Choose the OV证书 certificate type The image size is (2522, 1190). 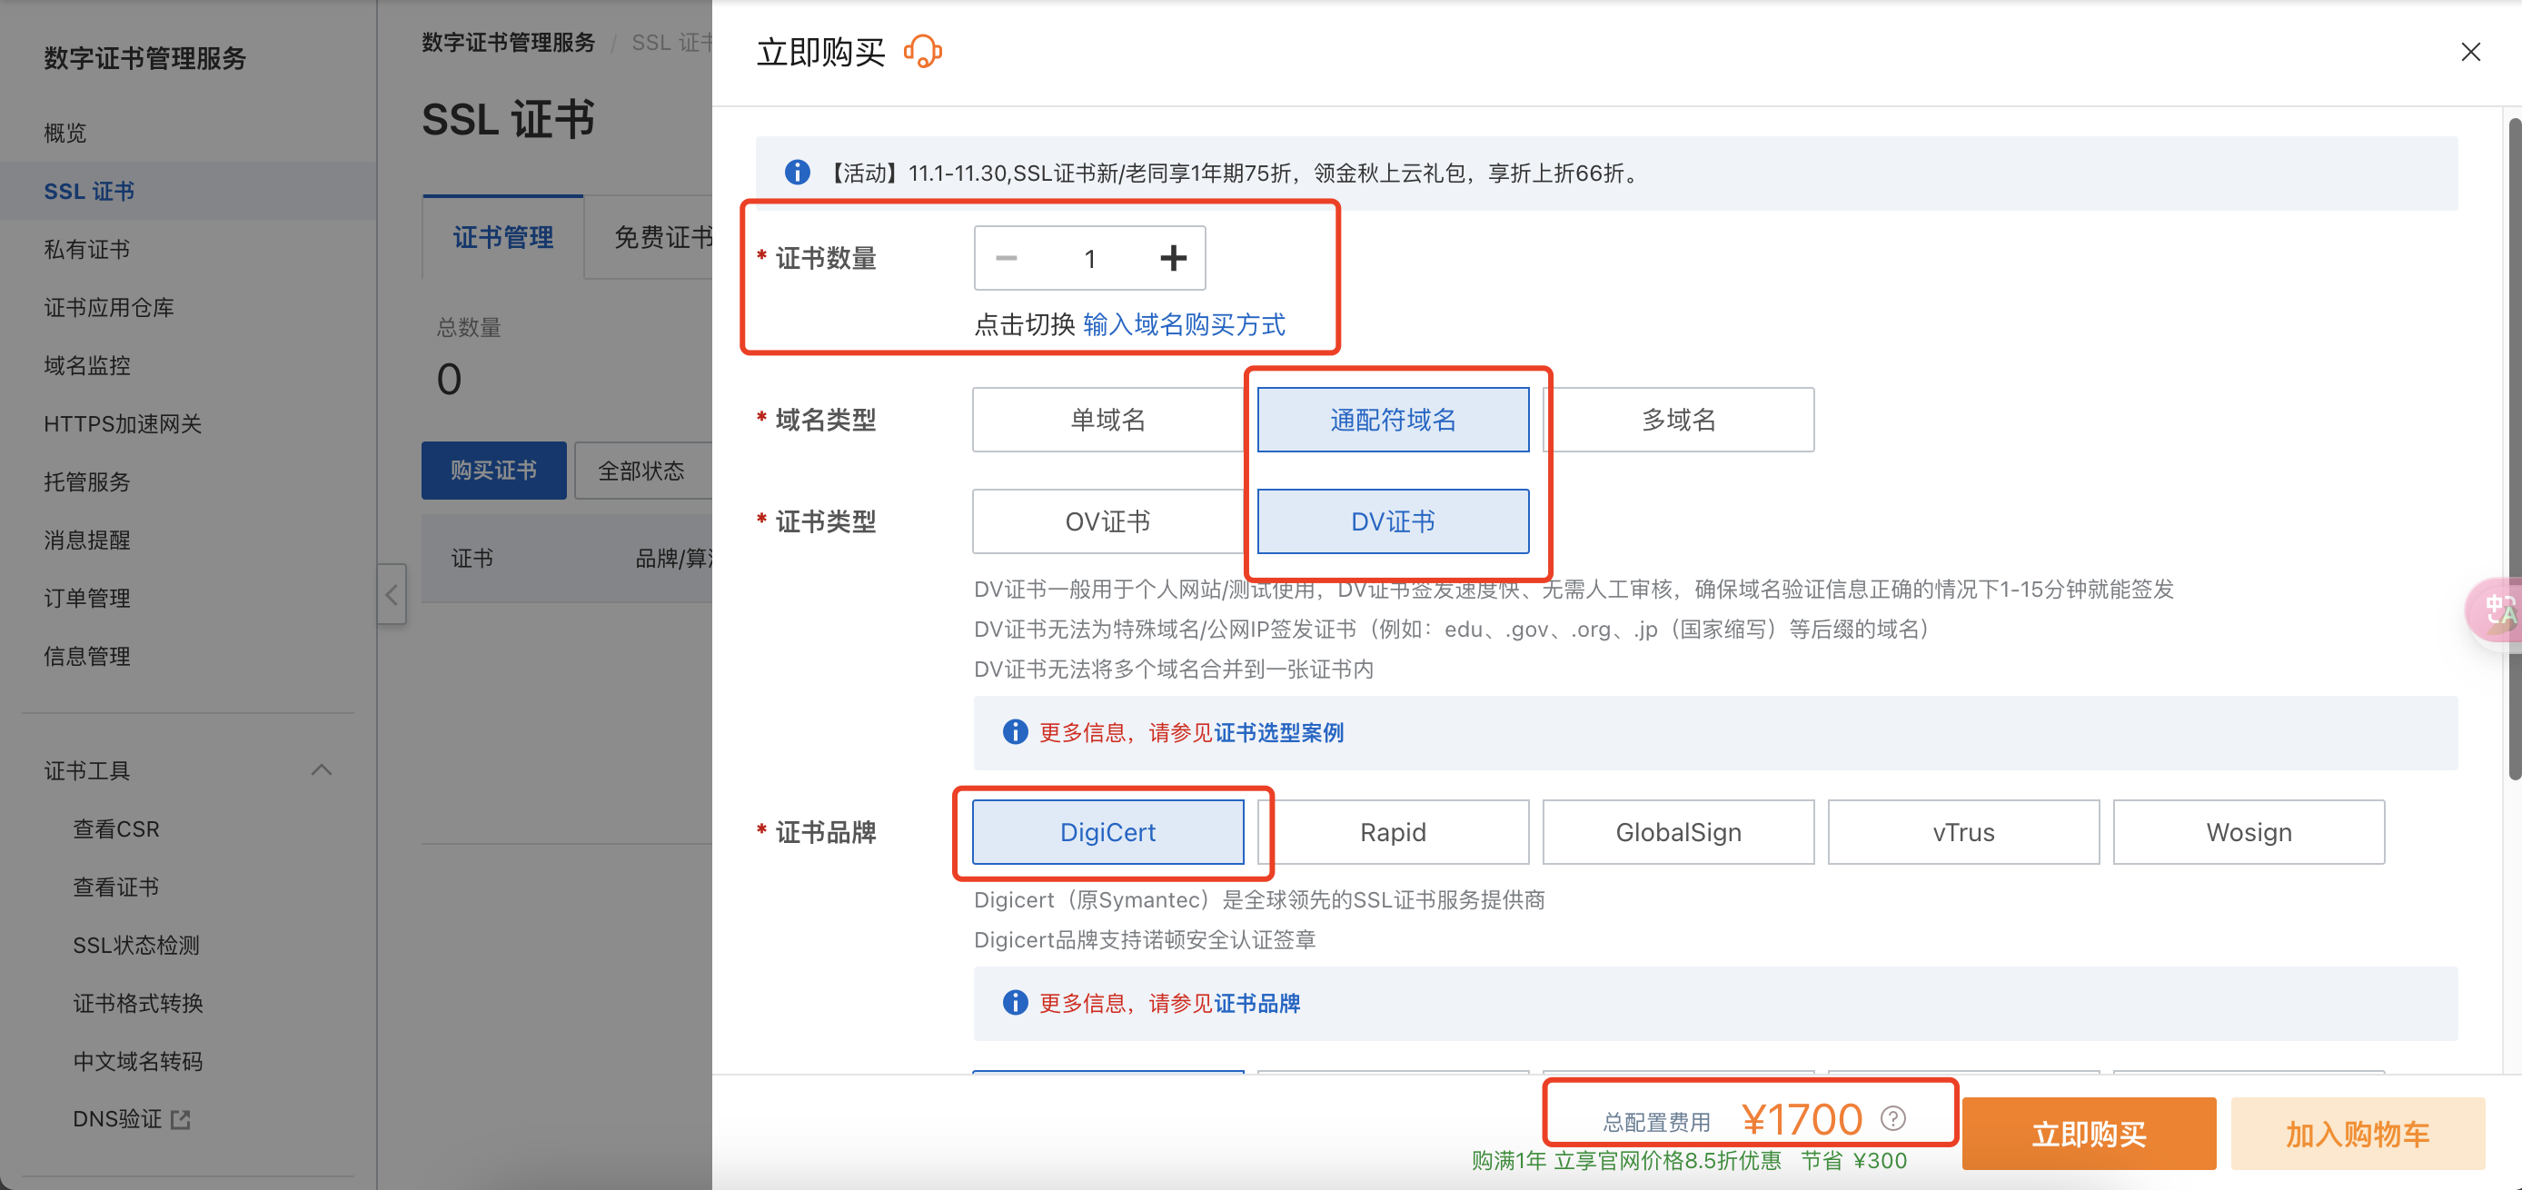tap(1107, 521)
